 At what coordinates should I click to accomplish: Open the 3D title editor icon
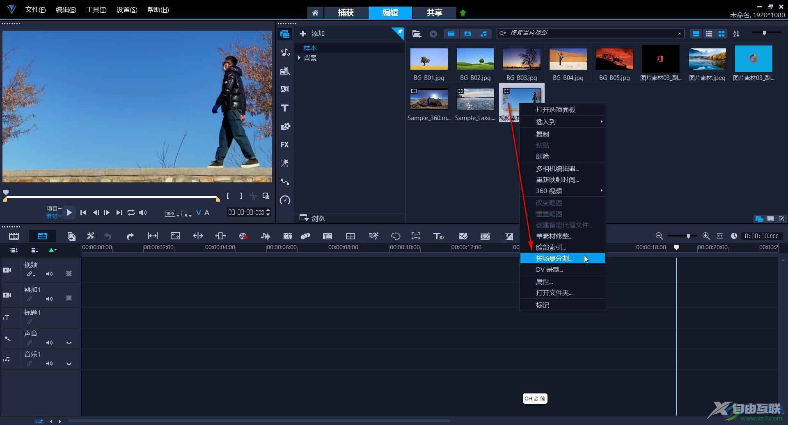click(438, 236)
